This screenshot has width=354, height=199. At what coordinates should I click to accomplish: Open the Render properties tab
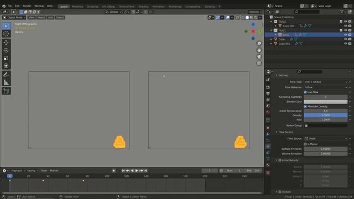pyautogui.click(x=268, y=87)
